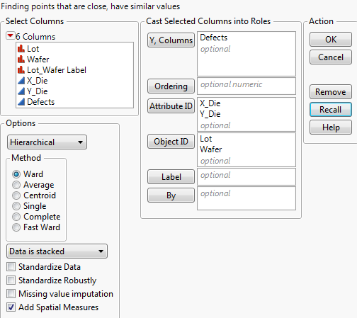Cancel the clustering dialog

[x=331, y=57]
